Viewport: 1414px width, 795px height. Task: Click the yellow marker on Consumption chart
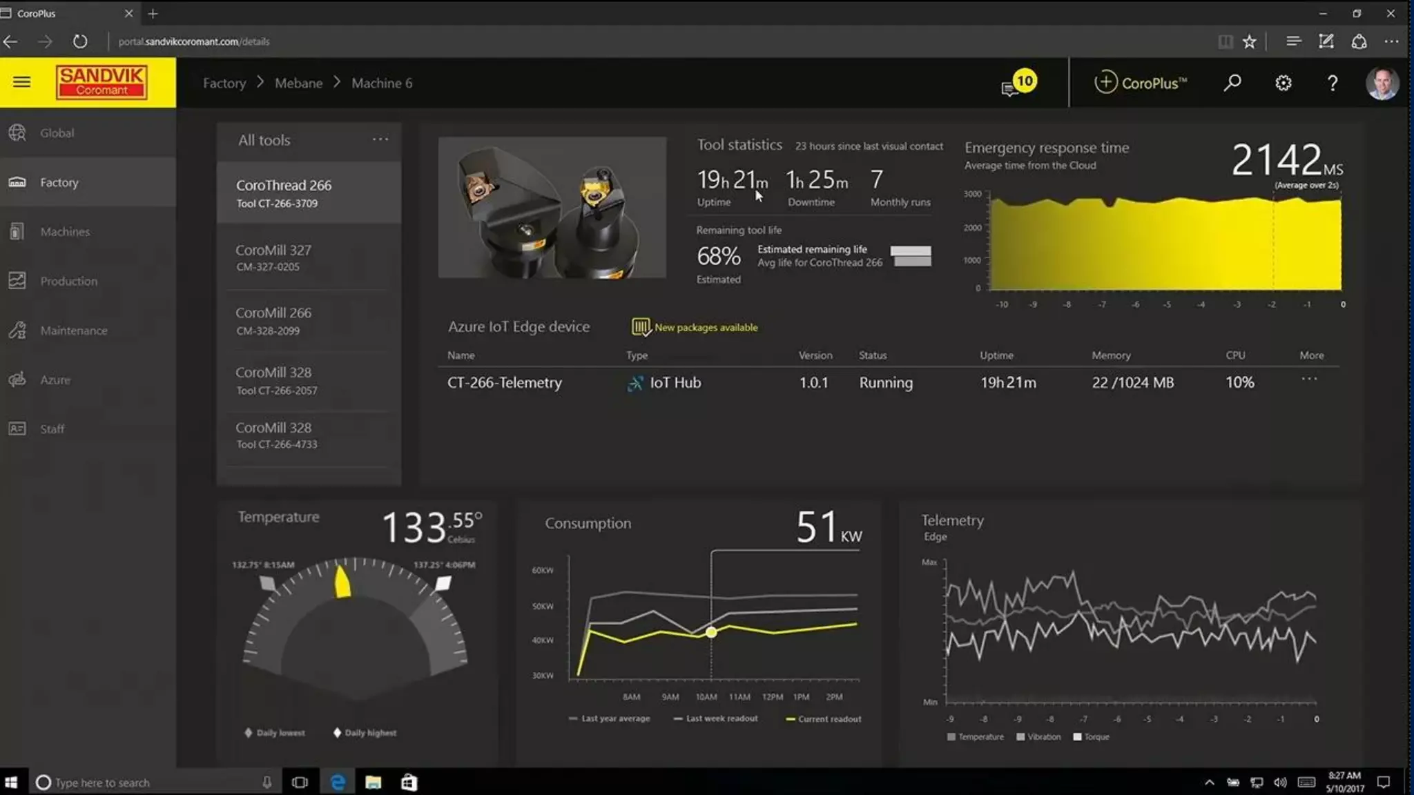[711, 632]
